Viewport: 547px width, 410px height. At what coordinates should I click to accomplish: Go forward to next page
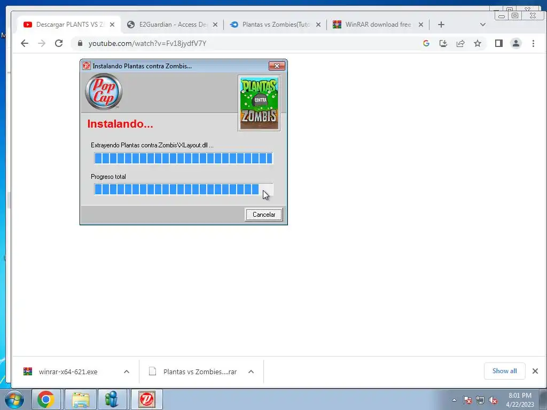click(42, 43)
